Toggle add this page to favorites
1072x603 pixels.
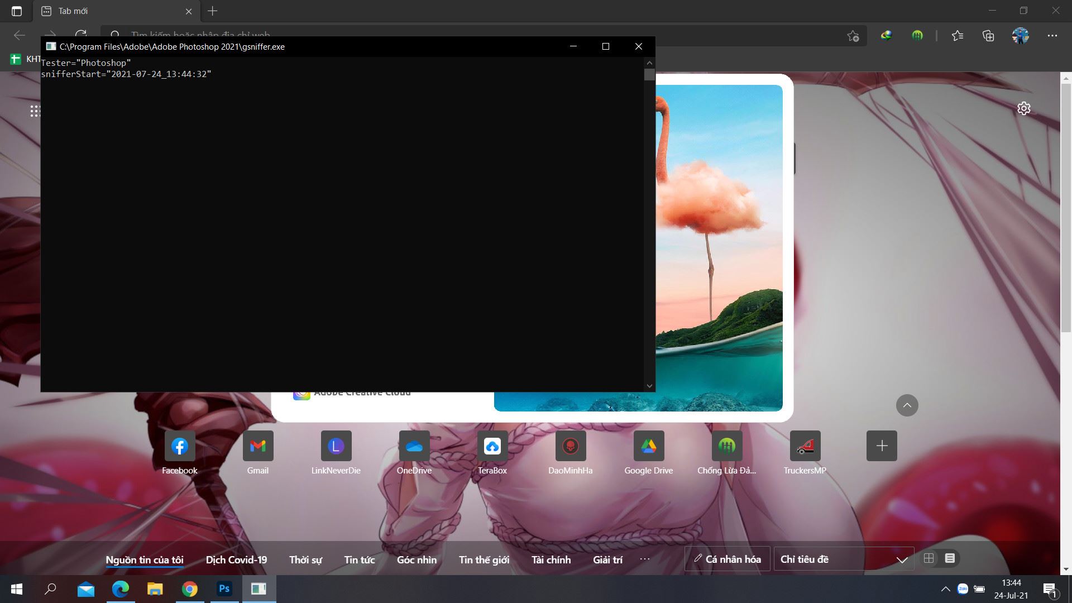853,36
